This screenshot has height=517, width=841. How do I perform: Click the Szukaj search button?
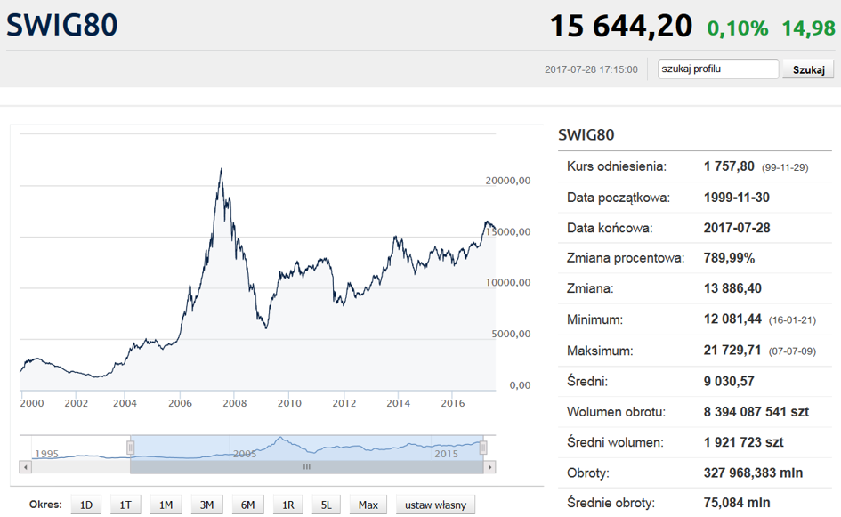808,69
